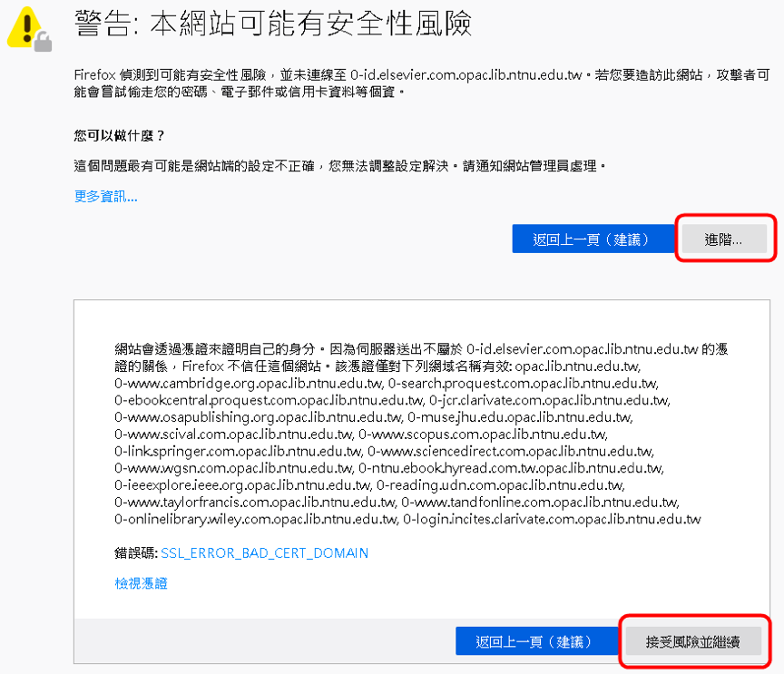
Task: Click the 0-link.springer.com.opac.lib.ntnu.edu.tw domain text
Action: coord(238,452)
